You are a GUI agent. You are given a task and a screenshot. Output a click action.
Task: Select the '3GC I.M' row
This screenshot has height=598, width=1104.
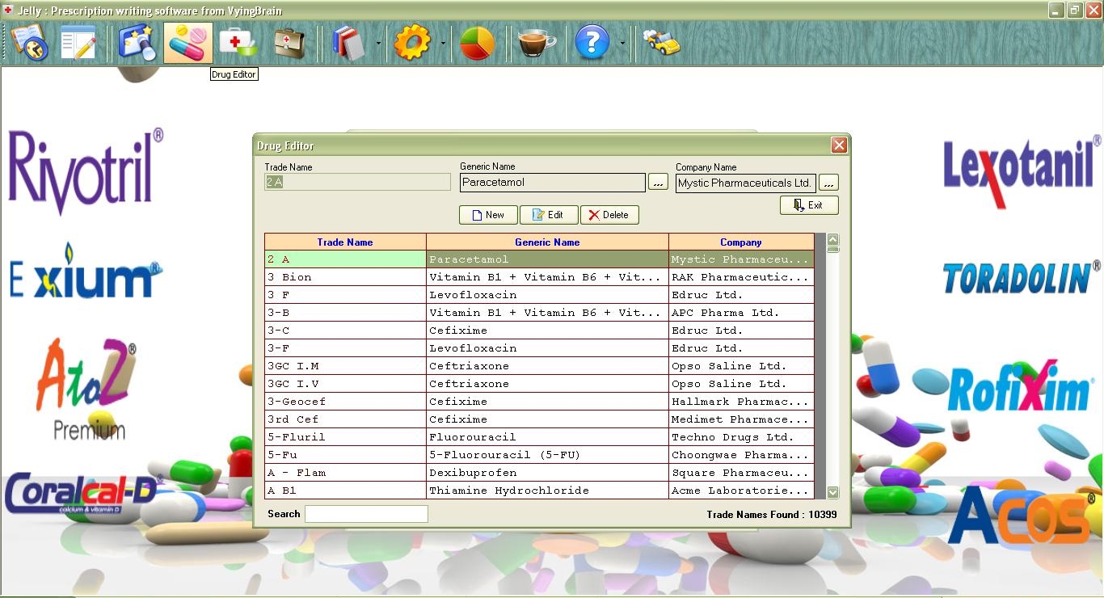[x=539, y=366]
